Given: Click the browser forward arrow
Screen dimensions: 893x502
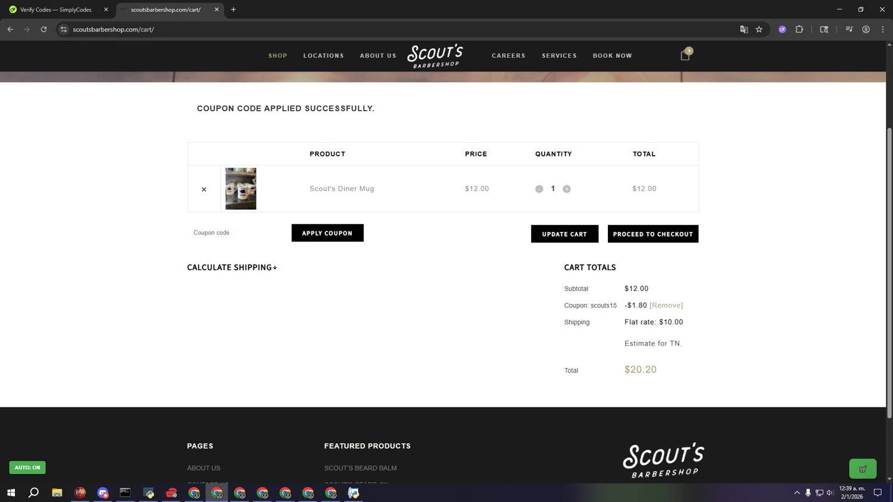Looking at the screenshot, I should 27,29.
